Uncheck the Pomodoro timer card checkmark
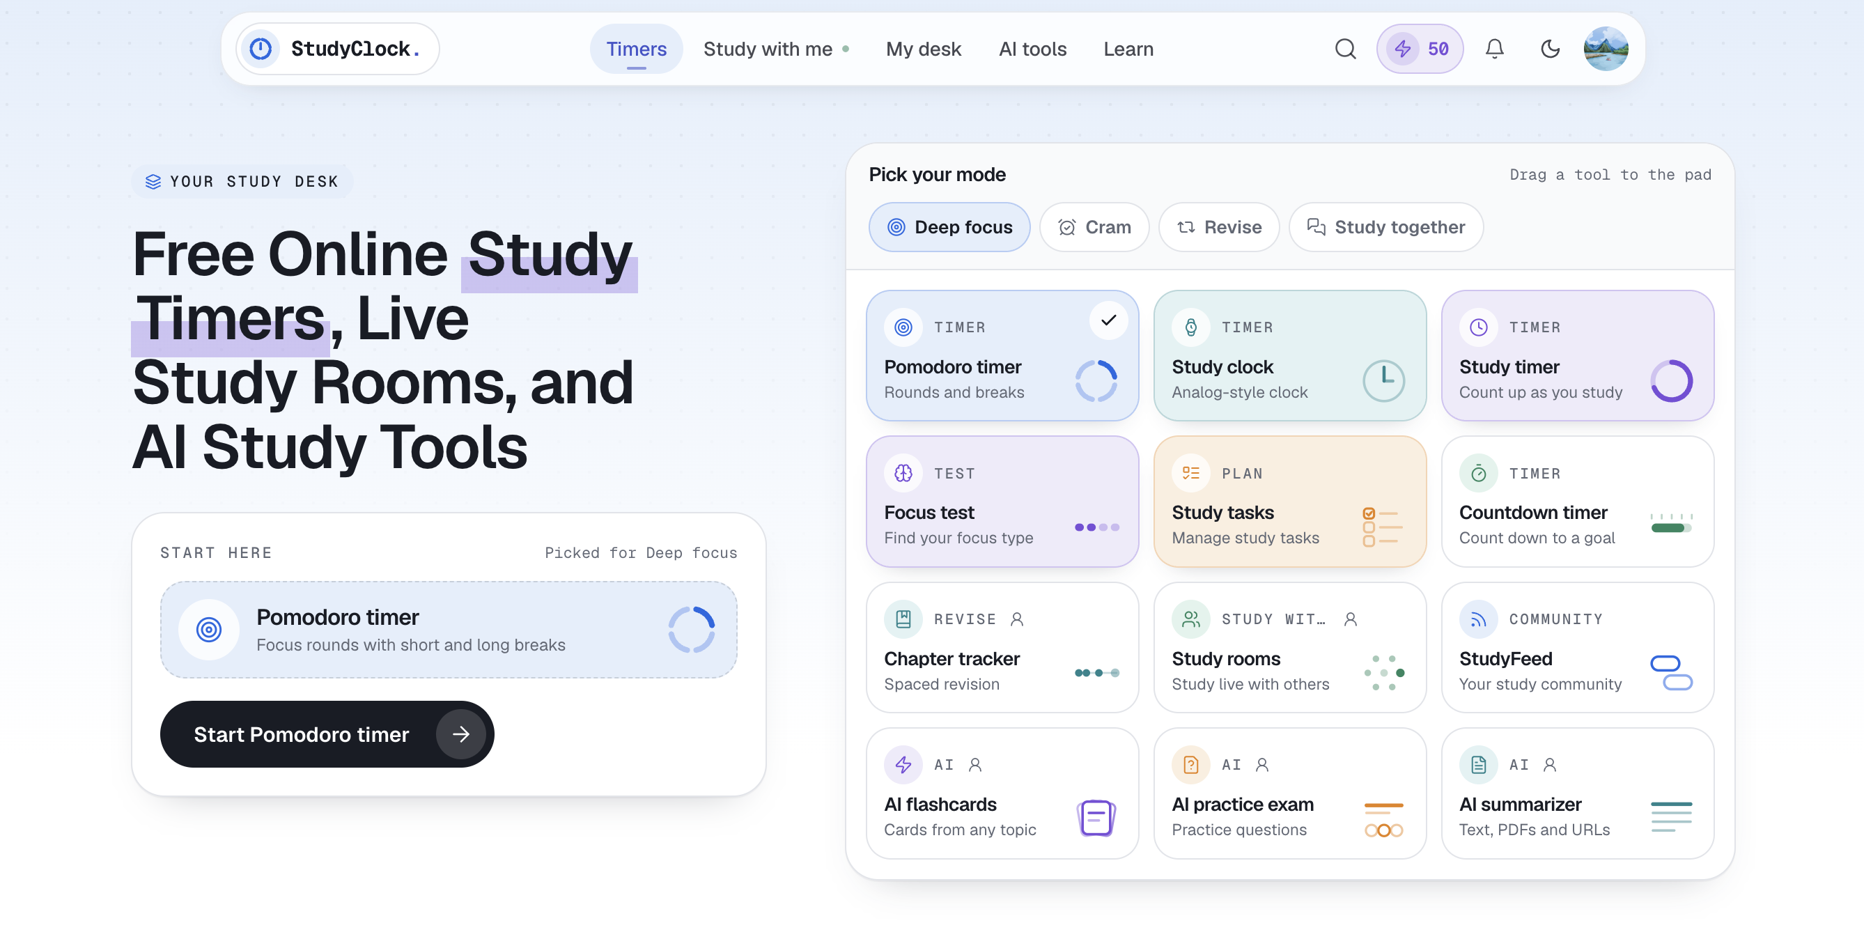This screenshot has height=939, width=1864. tap(1108, 320)
